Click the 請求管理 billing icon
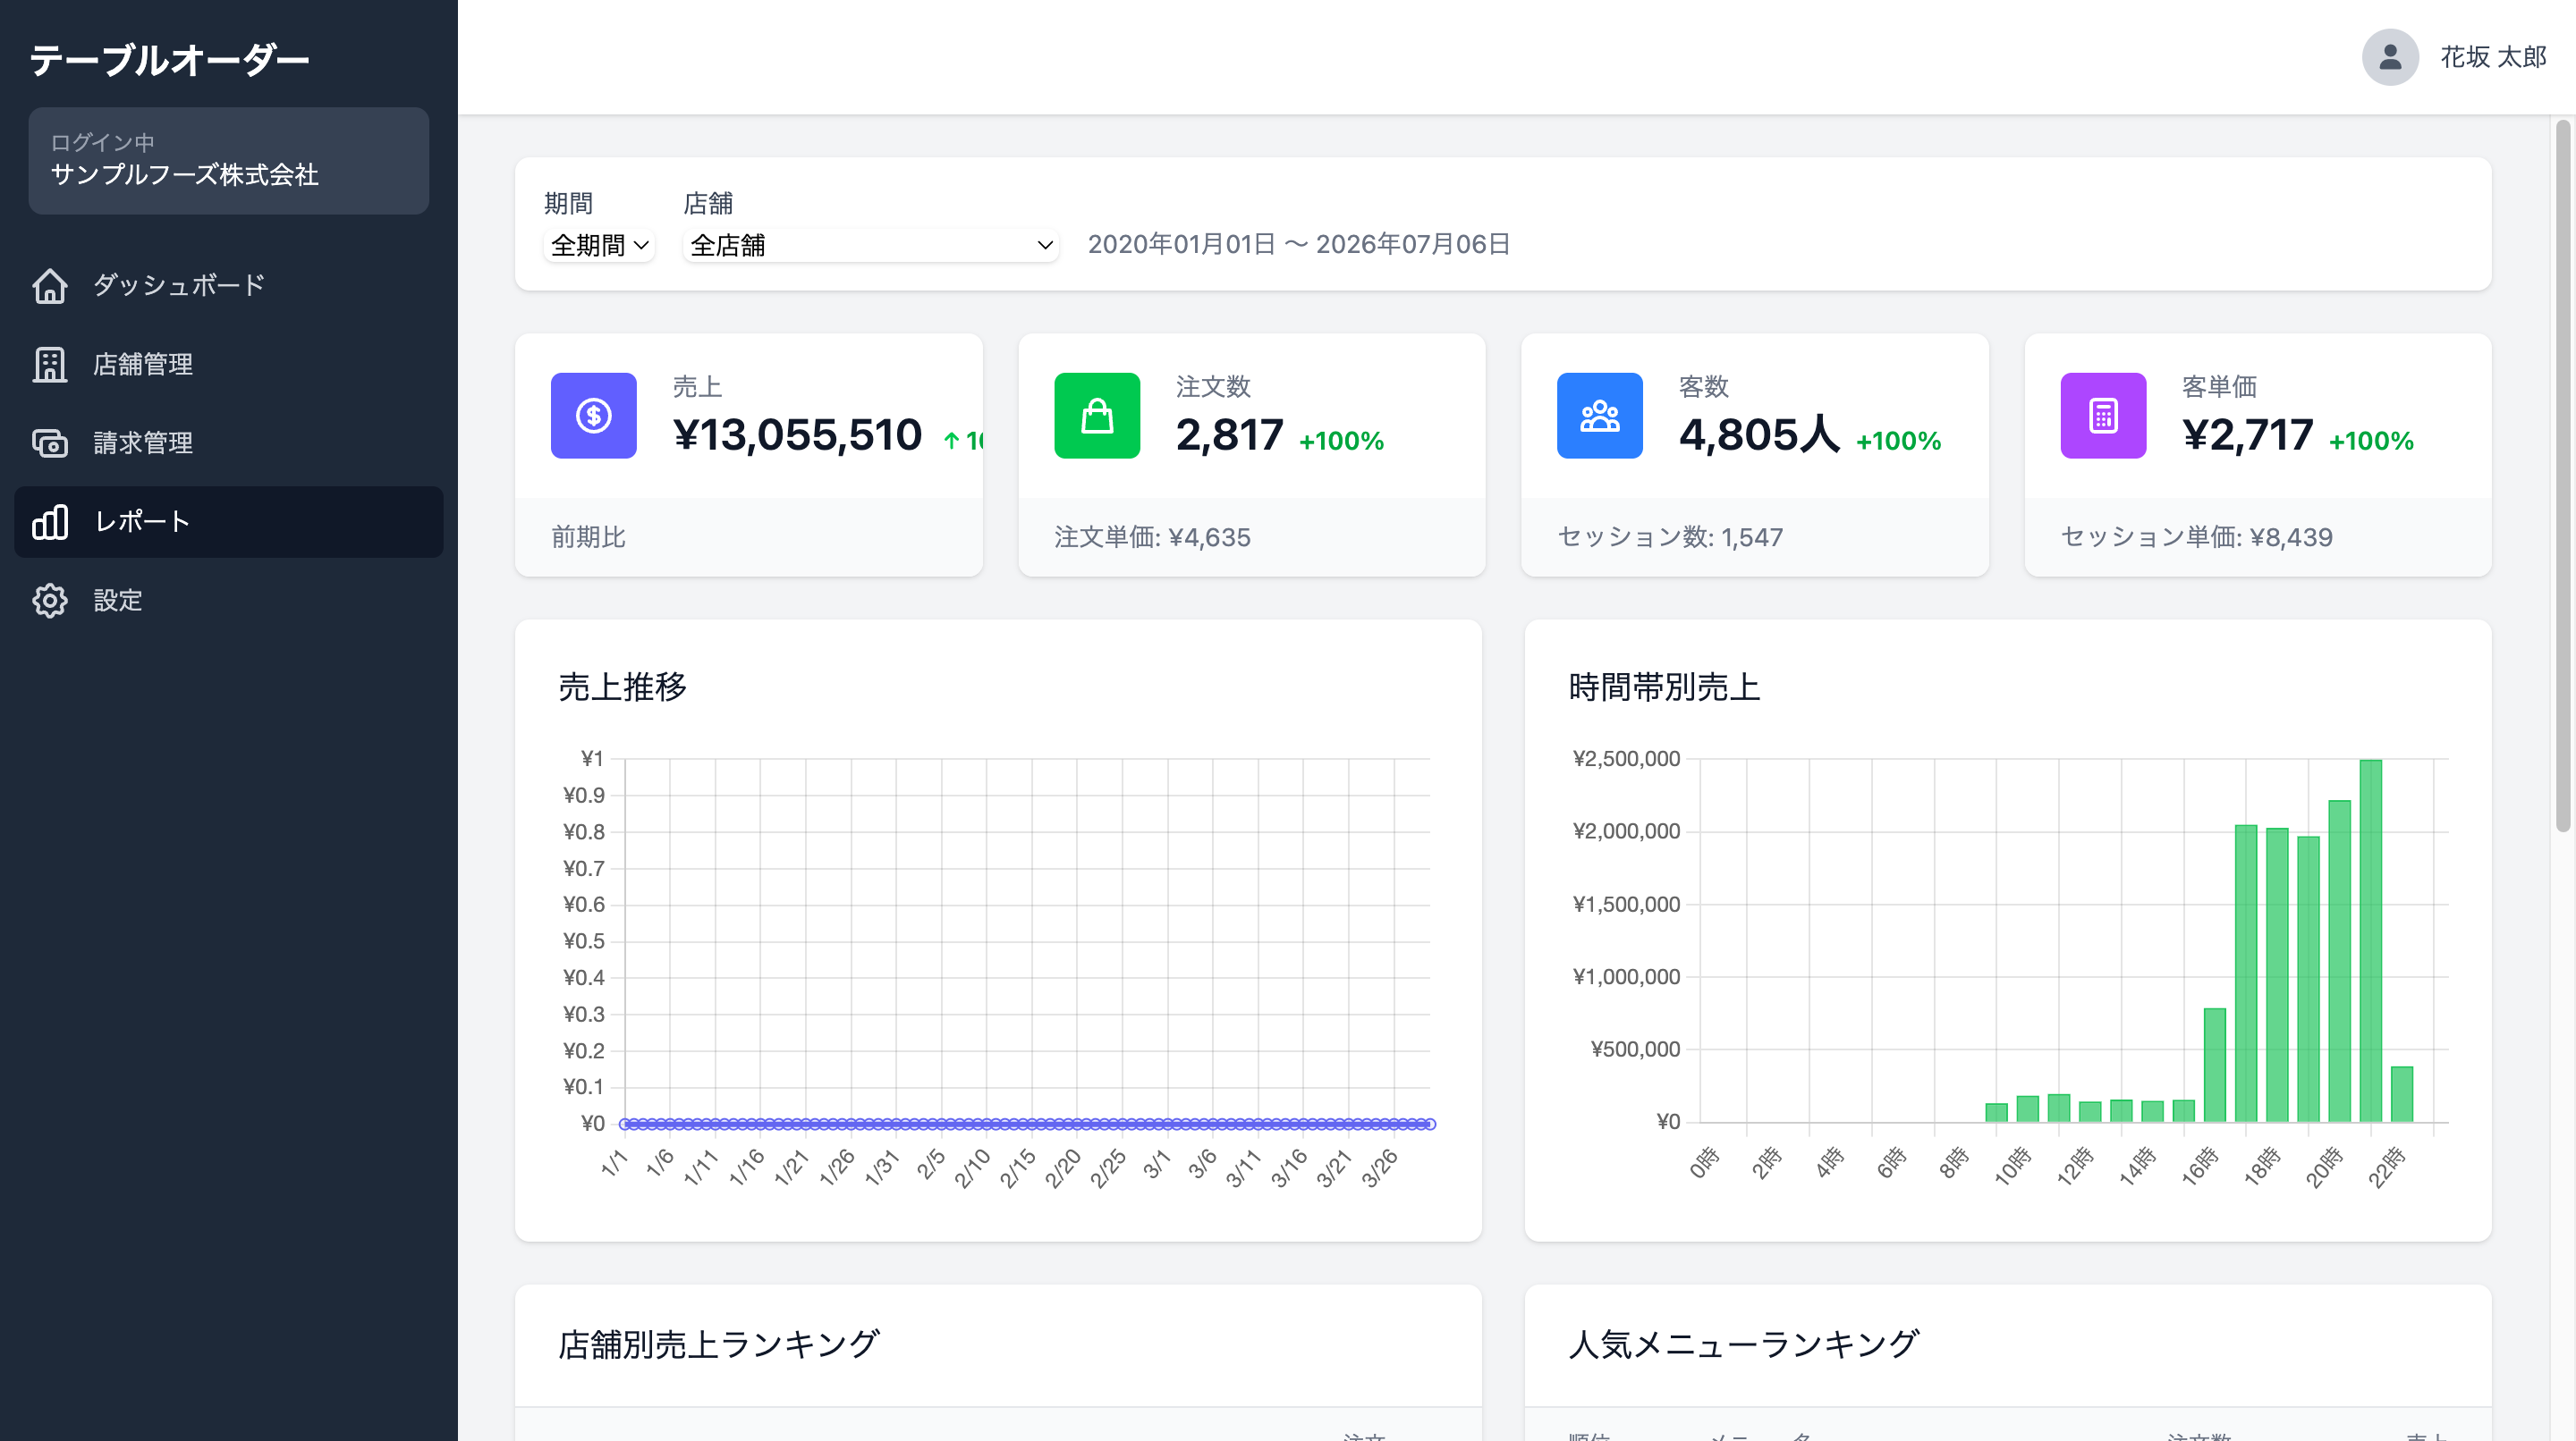The height and width of the screenshot is (1441, 2576). pos(50,442)
